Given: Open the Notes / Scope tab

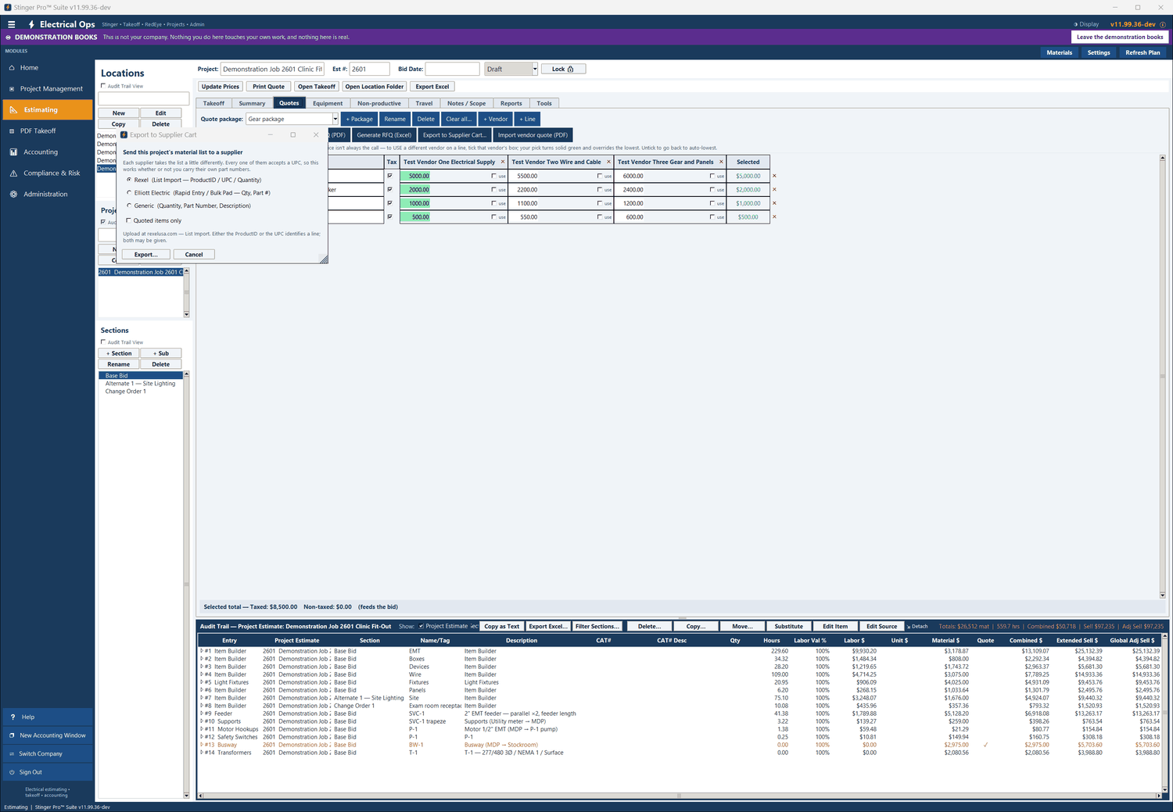Looking at the screenshot, I should tap(466, 103).
